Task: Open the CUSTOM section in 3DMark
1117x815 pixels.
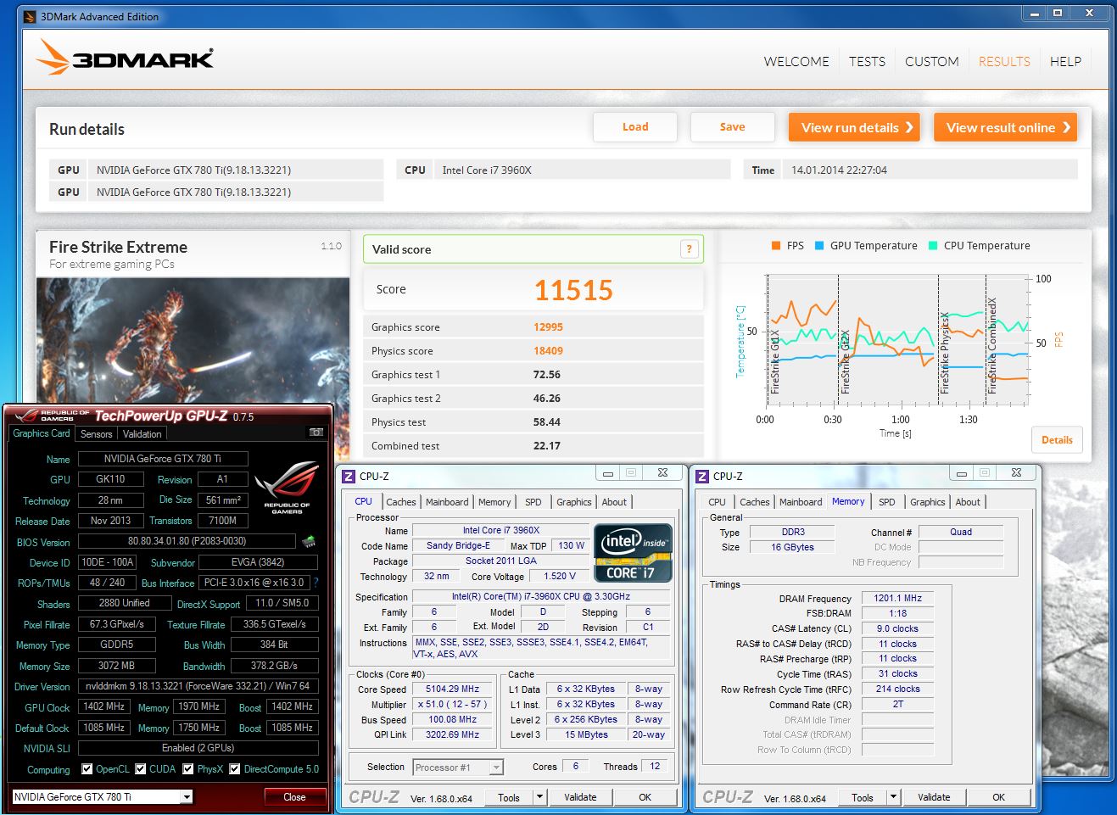Action: coord(932,62)
